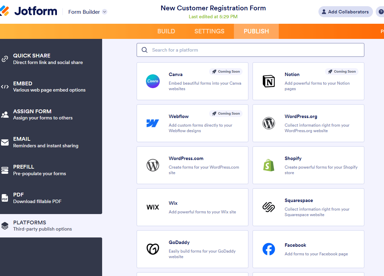384x276 pixels.
Task: Click the New Customer Registration Form title
Action: 213,8
